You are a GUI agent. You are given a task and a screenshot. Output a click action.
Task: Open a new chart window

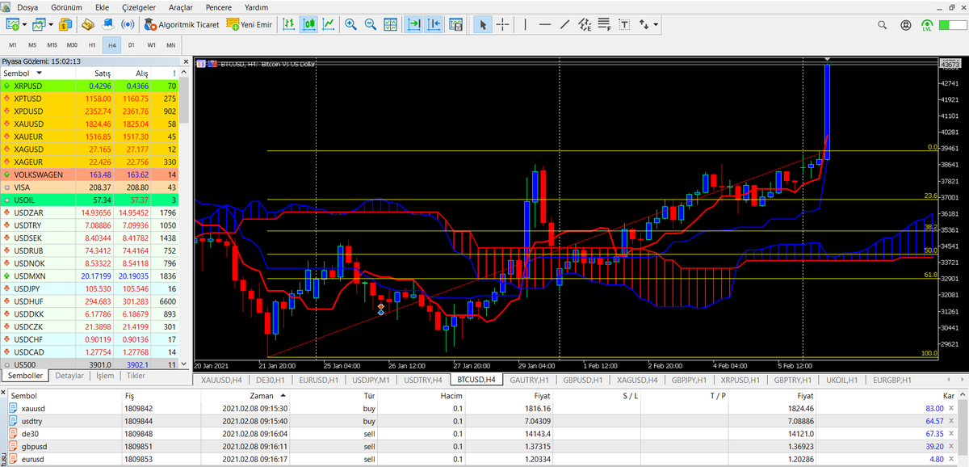coord(13,24)
